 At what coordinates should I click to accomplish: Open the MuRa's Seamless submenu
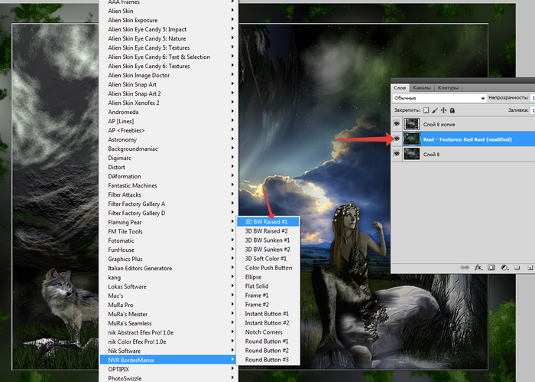coord(168,323)
